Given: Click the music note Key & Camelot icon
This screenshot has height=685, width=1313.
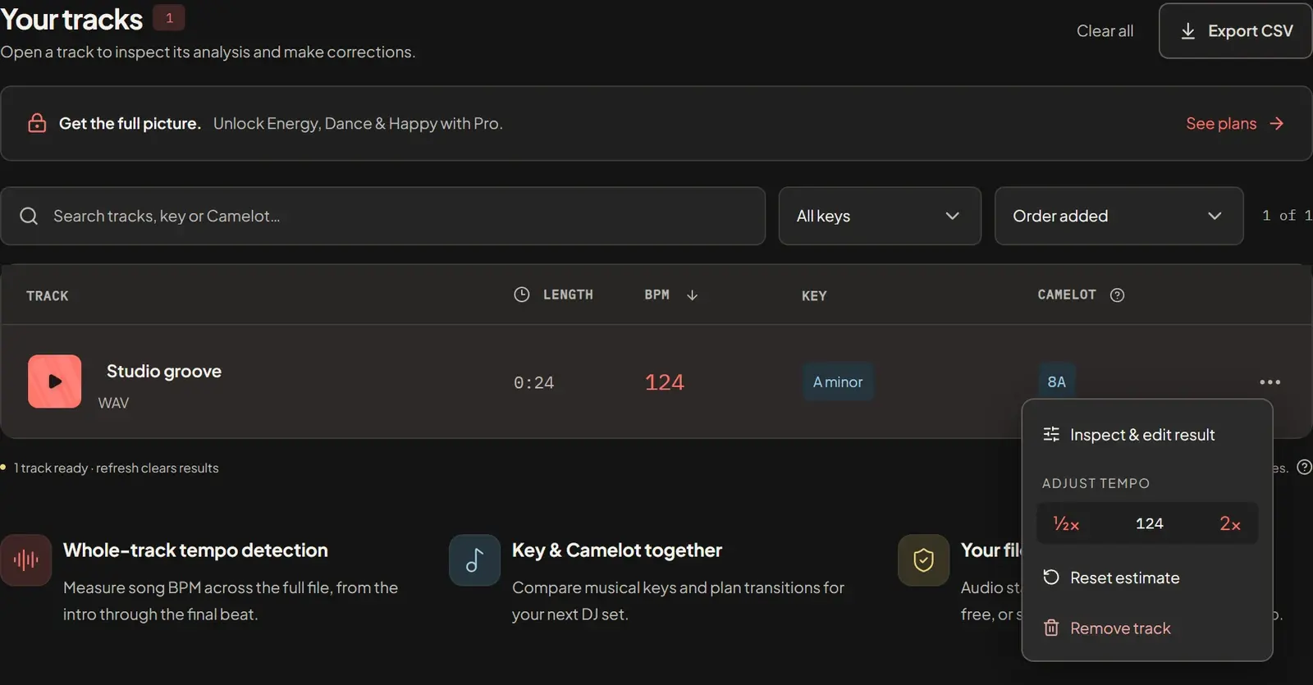Looking at the screenshot, I should pyautogui.click(x=474, y=560).
